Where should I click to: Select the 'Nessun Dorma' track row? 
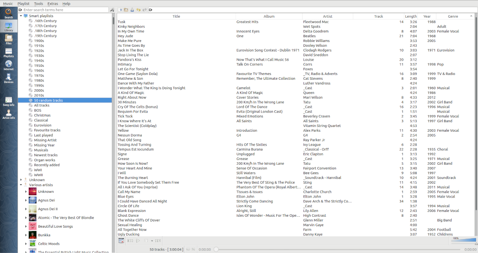click(x=295, y=135)
